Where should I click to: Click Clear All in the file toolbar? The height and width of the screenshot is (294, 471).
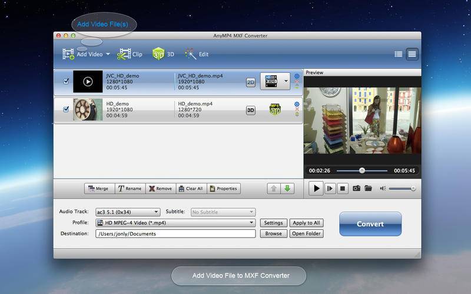190,189
